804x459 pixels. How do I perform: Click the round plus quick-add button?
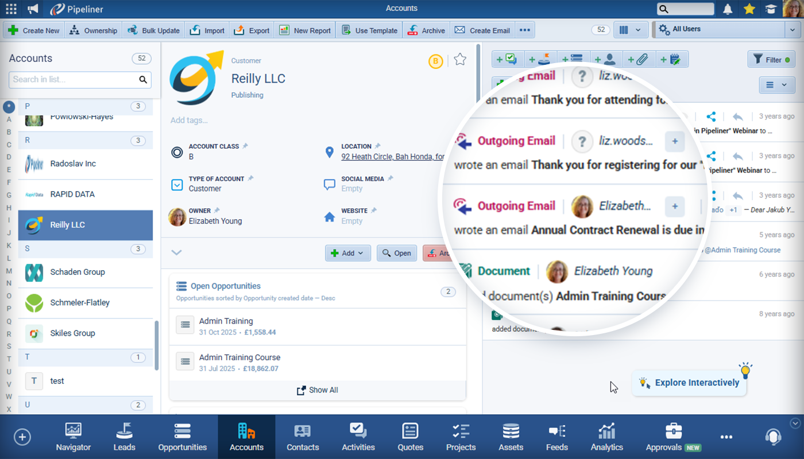click(22, 437)
